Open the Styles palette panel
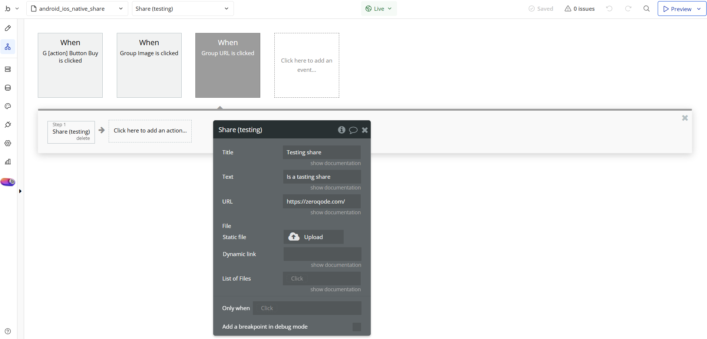 (x=8, y=106)
